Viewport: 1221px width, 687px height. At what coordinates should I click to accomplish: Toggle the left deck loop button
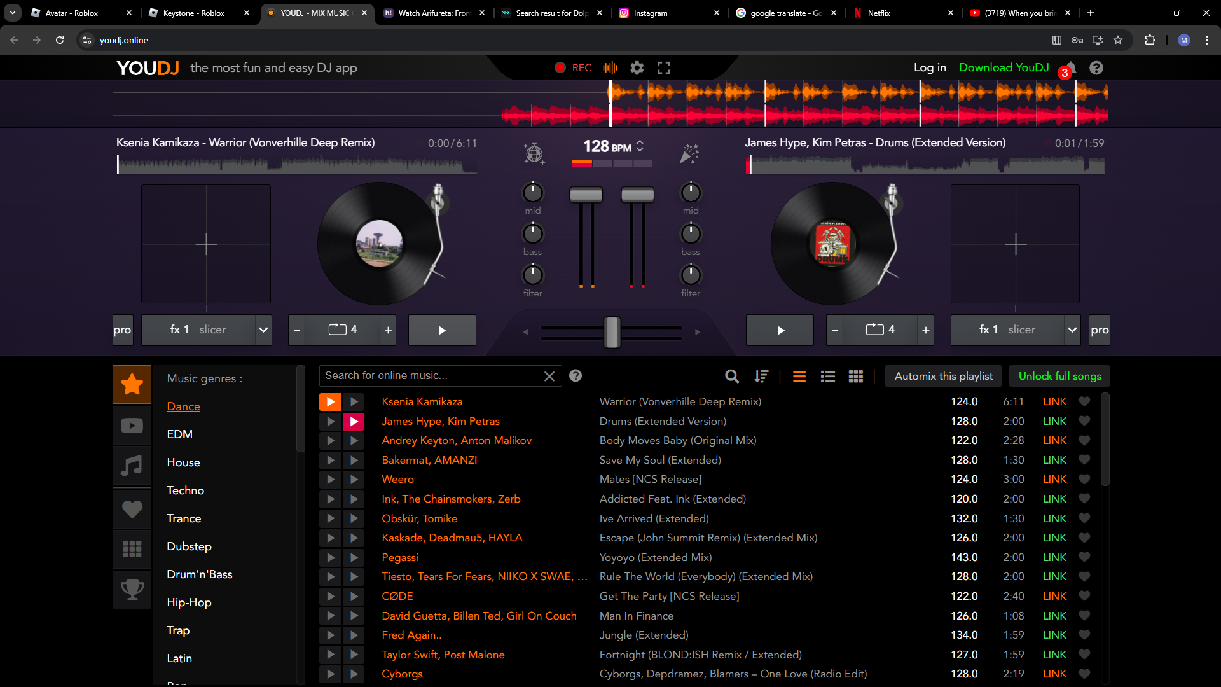point(343,330)
